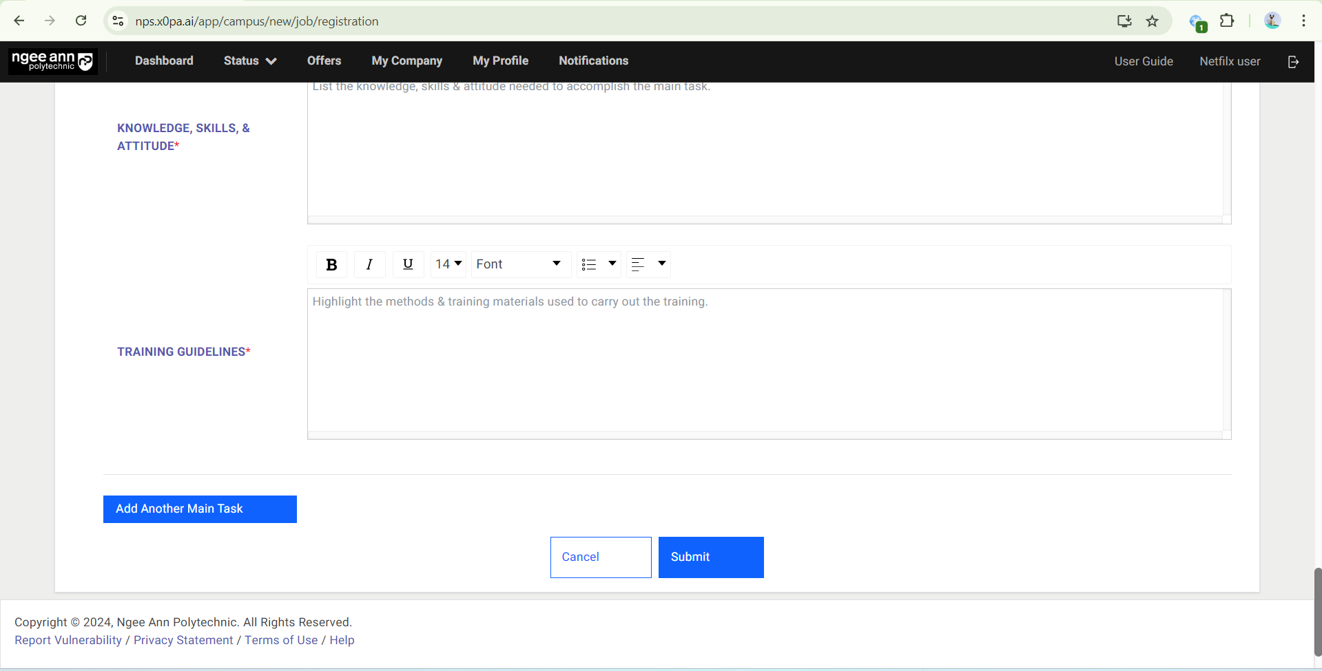Open the bullet list style dropdown
The height and width of the screenshot is (671, 1322).
(599, 264)
